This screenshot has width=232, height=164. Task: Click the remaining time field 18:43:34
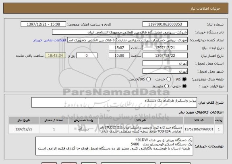tap(56, 56)
